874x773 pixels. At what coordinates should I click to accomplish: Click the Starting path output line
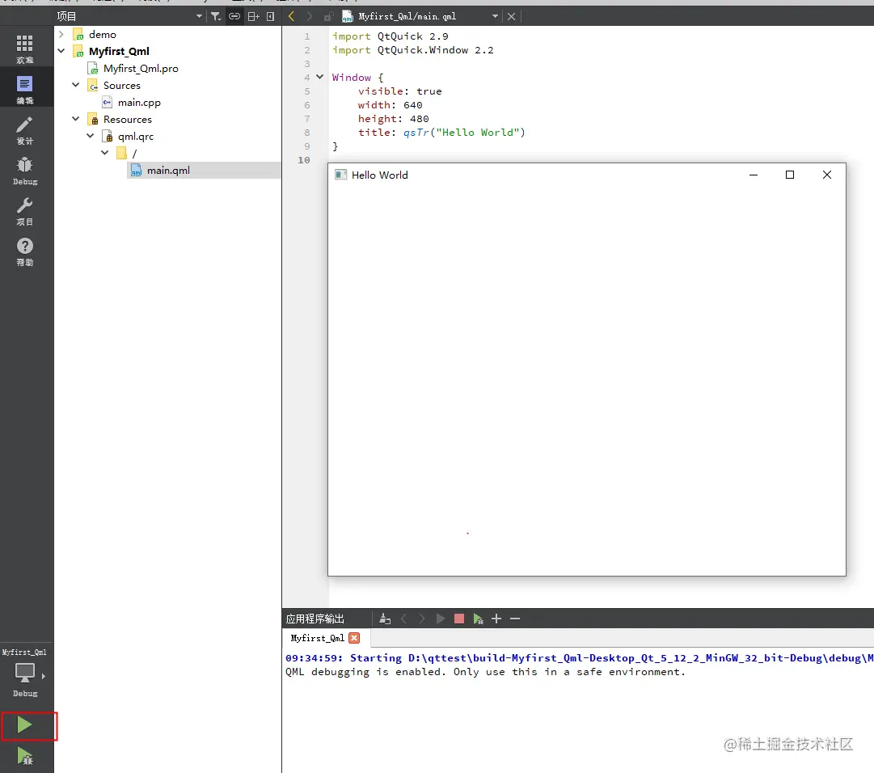click(580, 658)
